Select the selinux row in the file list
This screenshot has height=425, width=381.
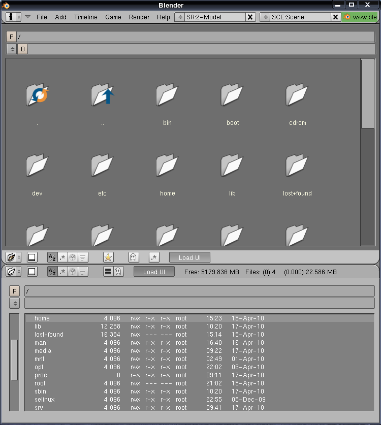(200, 400)
